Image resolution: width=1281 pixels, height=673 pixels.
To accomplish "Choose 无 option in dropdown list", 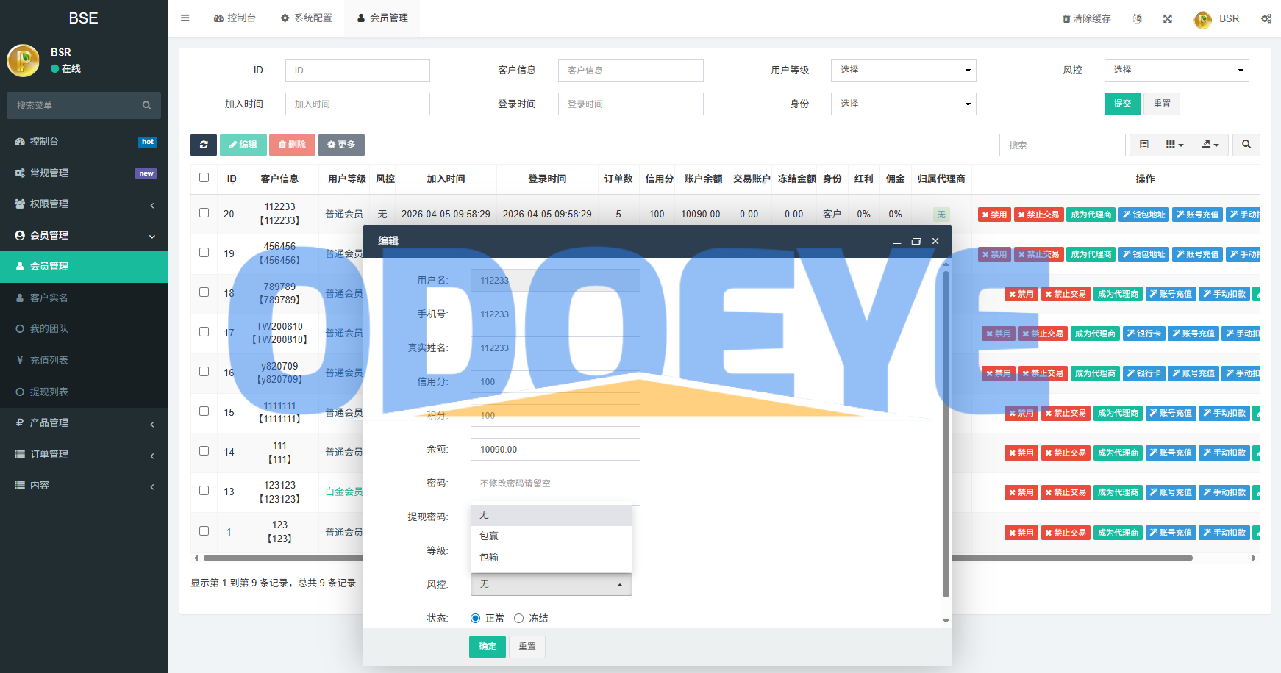I will tap(552, 515).
